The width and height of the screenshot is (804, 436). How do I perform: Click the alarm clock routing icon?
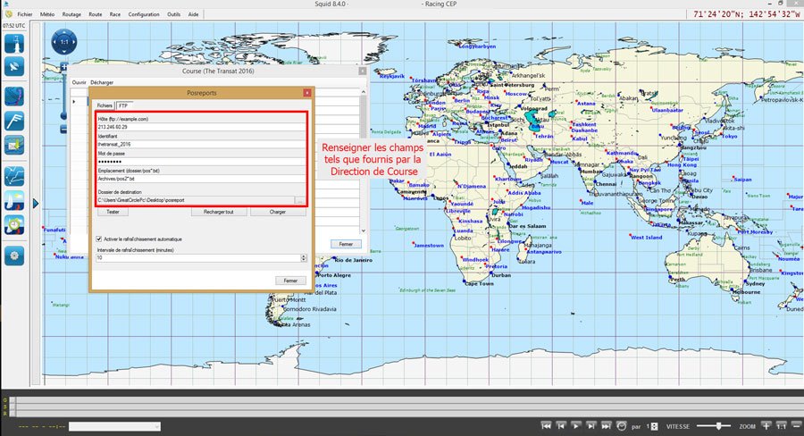tap(14, 224)
